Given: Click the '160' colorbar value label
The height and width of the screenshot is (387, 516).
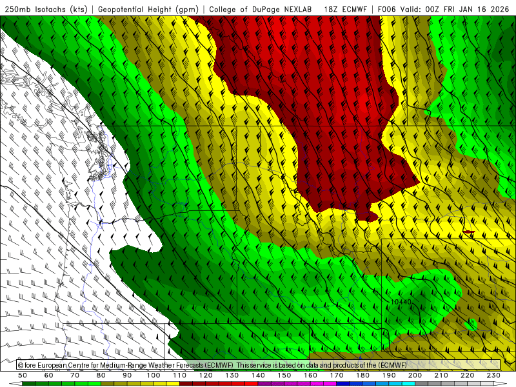Looking at the screenshot, I should (x=310, y=375).
